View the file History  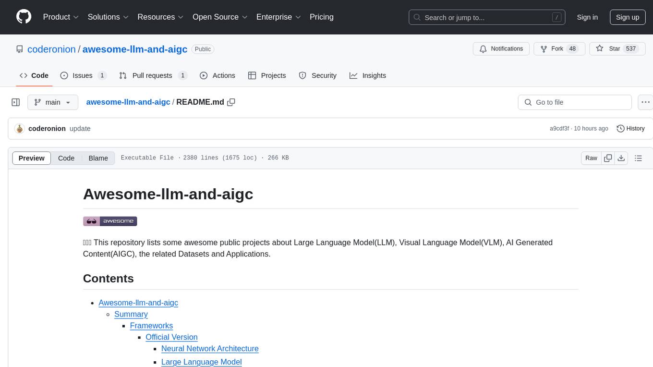(x=630, y=129)
